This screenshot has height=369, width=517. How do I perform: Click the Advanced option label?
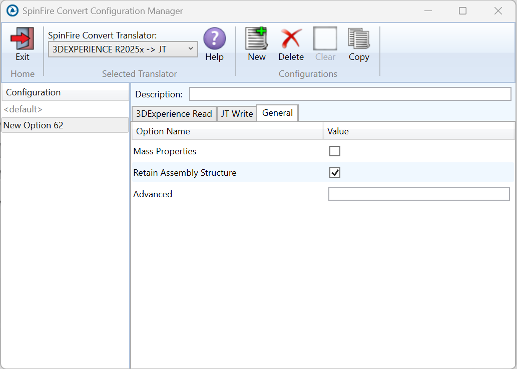153,194
